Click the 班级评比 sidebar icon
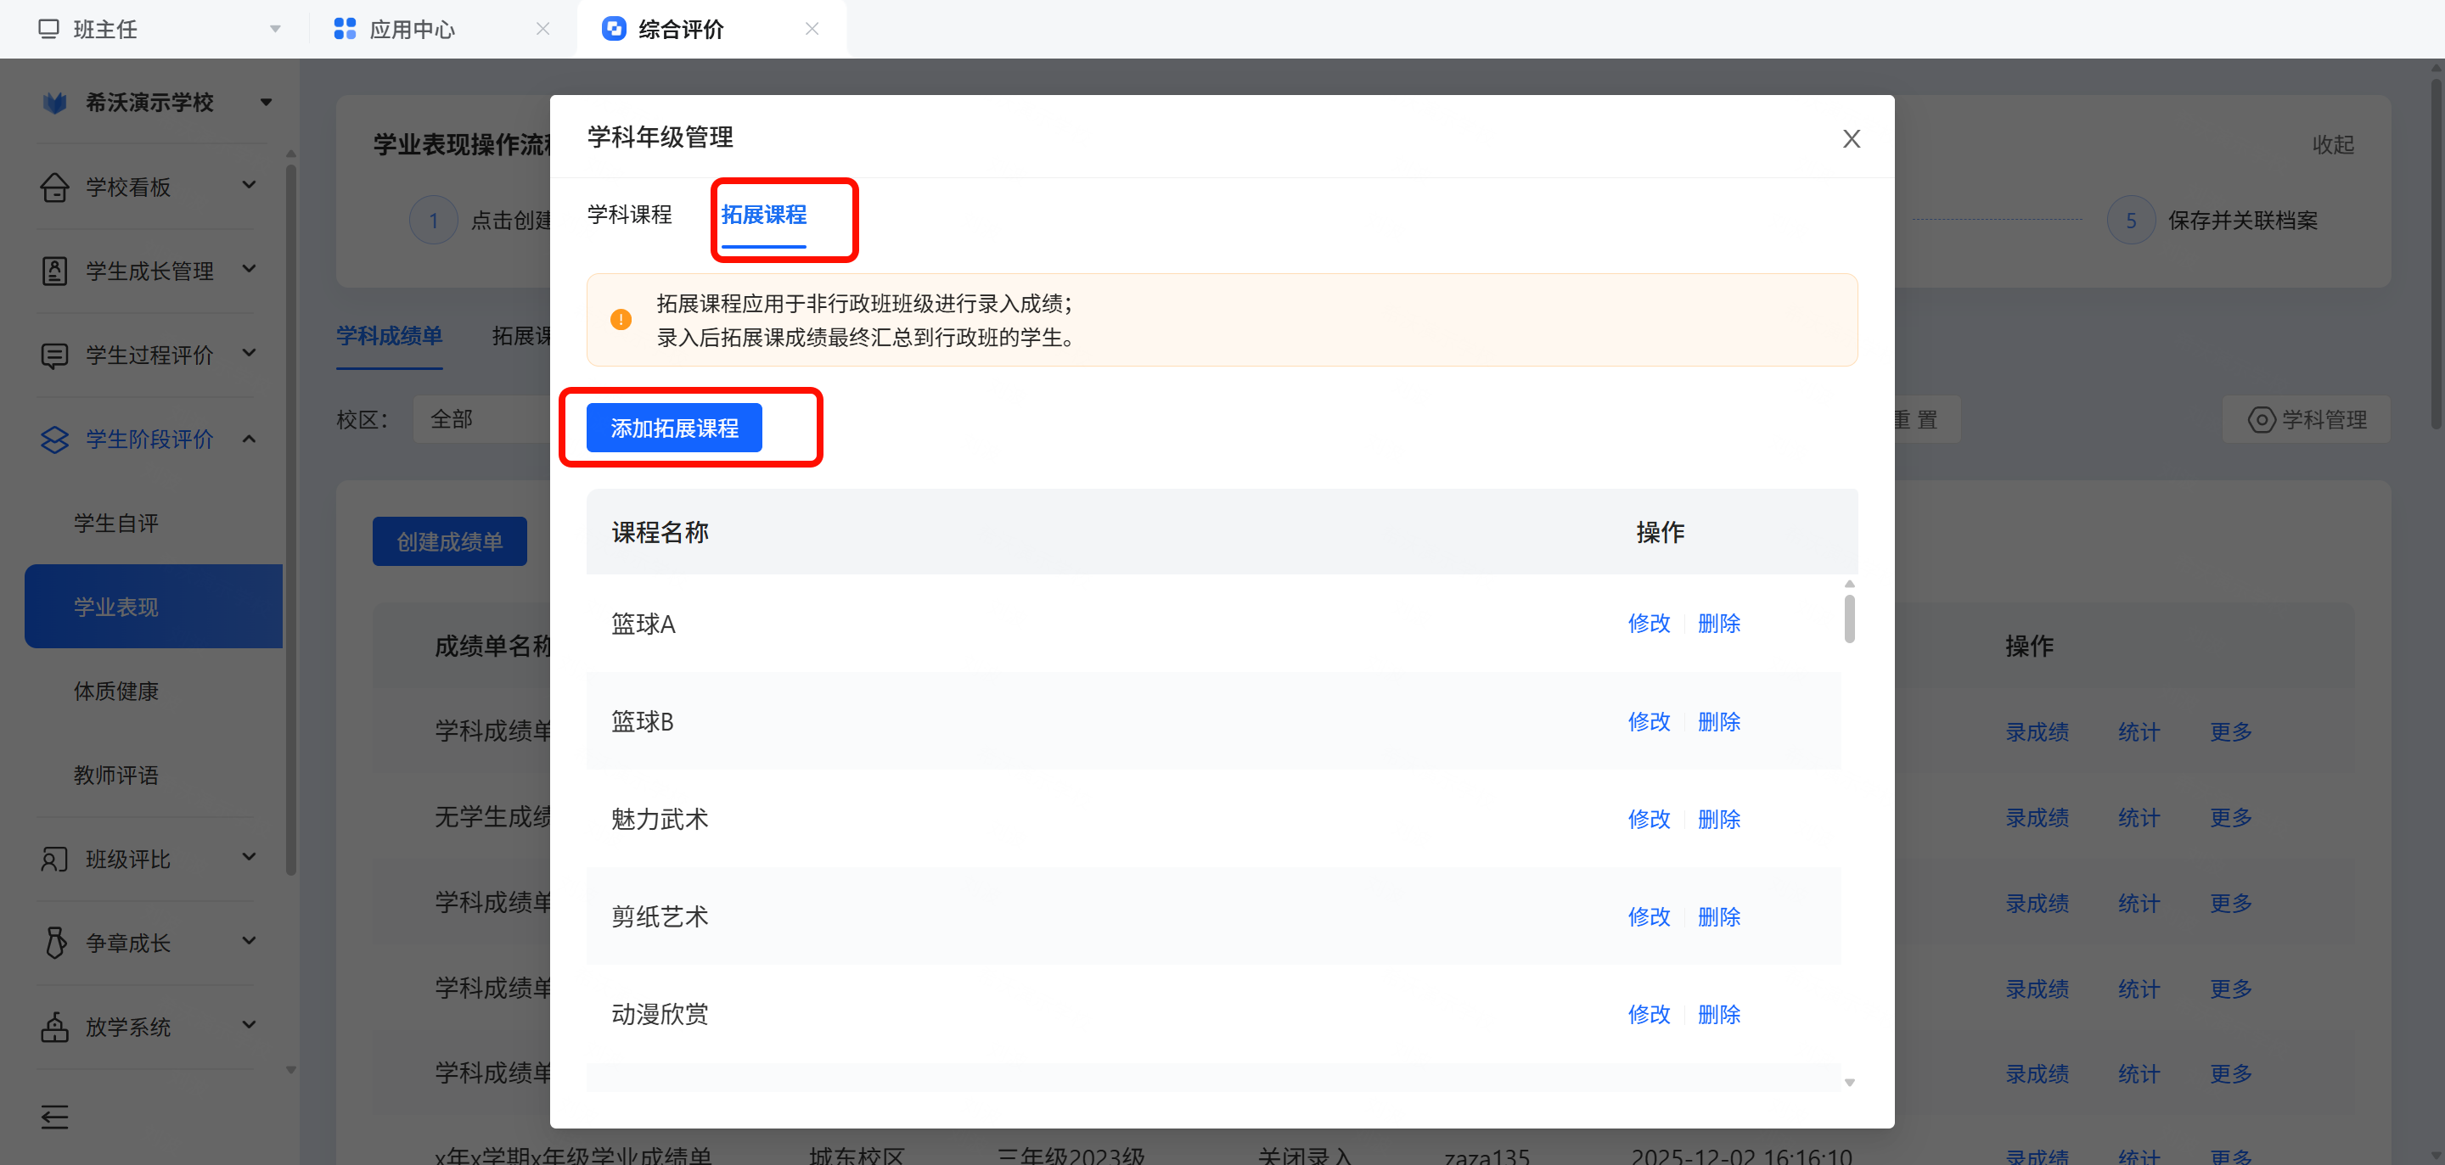The height and width of the screenshot is (1165, 2445). tap(54, 860)
